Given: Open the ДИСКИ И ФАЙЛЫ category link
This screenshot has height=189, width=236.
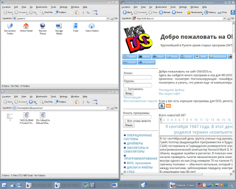Looking at the screenshot, I should coord(140,167).
